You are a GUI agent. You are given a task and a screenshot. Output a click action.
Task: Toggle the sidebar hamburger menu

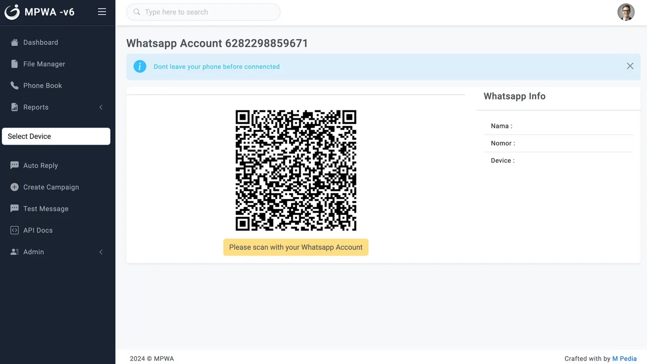(x=102, y=12)
